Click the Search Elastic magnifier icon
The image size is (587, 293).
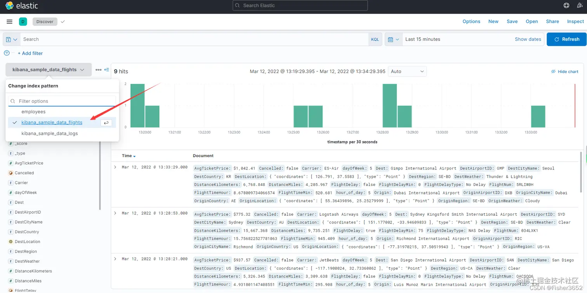tap(238, 5)
